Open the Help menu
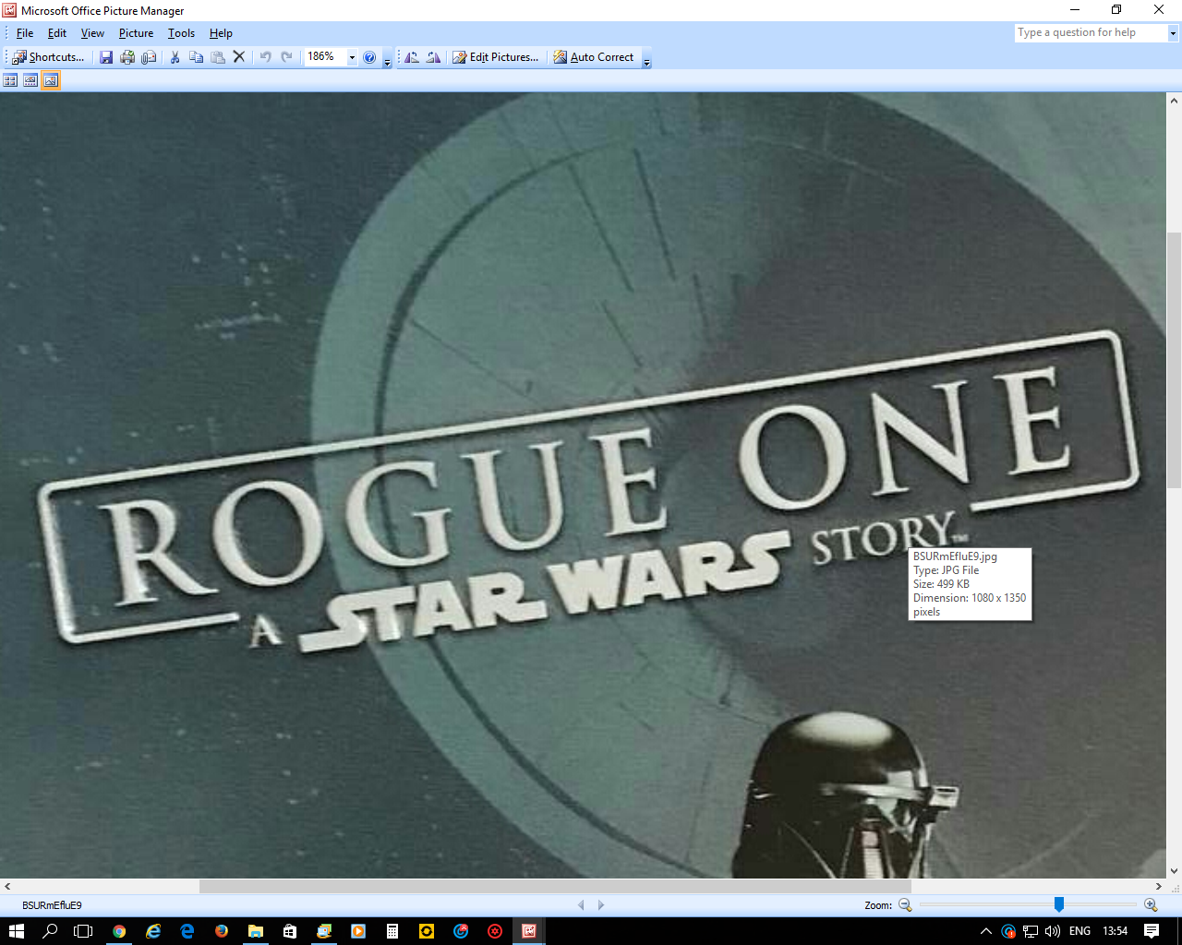 pos(221,33)
